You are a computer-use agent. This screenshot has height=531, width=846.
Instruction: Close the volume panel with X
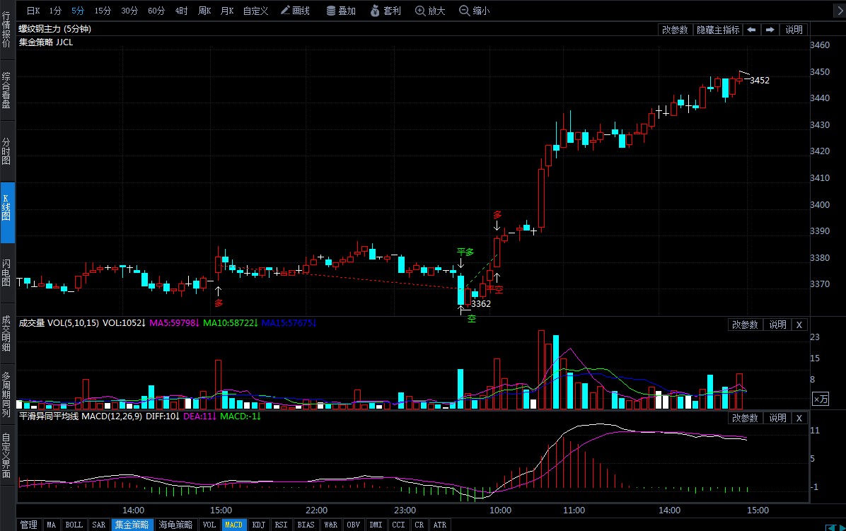pos(799,325)
